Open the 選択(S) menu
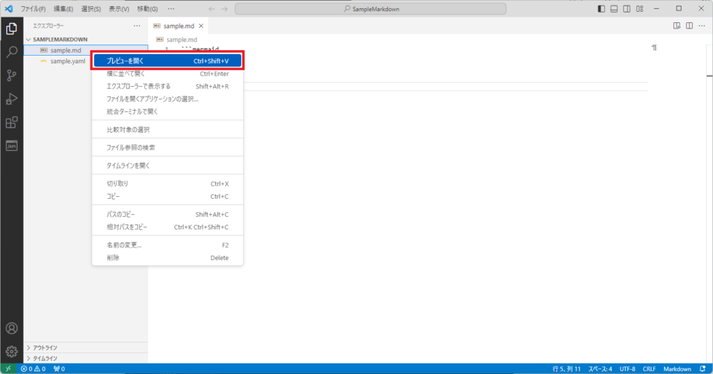Screen dimensions: 713x374 tap(91, 8)
